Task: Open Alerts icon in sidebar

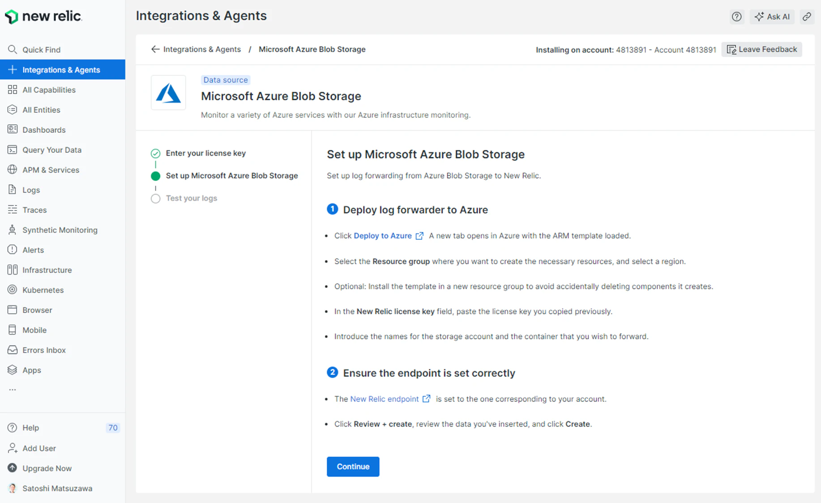Action: 12,250
